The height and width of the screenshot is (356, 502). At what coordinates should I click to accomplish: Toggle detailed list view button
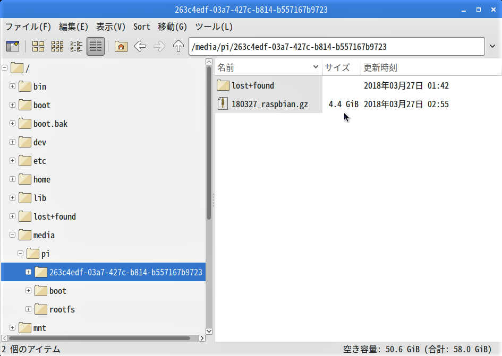(96, 46)
